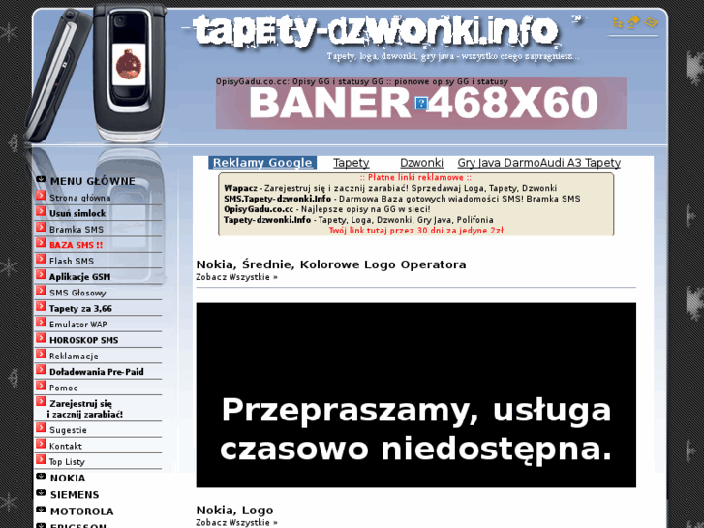Click the home page icon in header

[633, 21]
